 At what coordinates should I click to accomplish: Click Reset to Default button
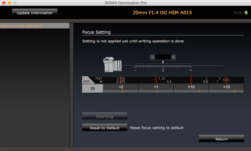105,128
